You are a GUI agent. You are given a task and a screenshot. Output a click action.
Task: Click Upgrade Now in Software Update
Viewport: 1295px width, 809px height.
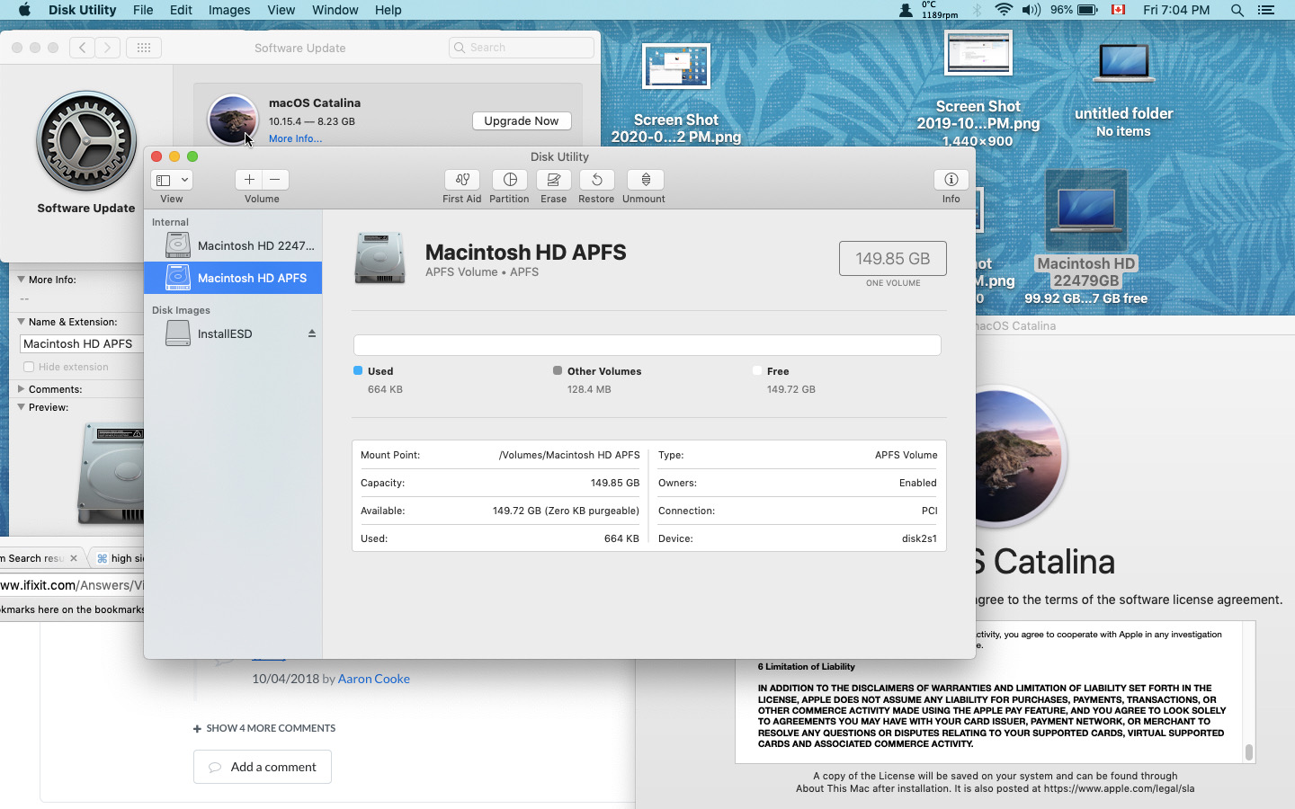tap(522, 120)
